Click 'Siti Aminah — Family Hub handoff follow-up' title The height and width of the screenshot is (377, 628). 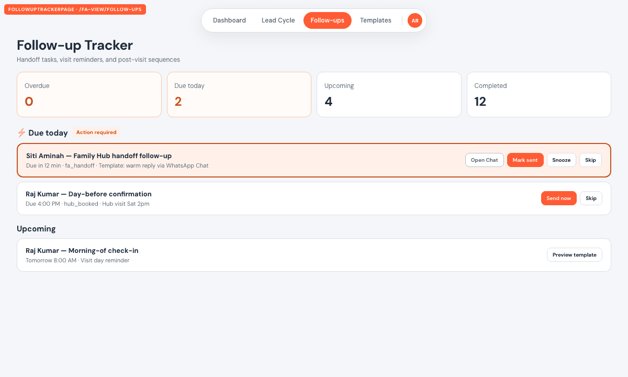[x=99, y=156]
